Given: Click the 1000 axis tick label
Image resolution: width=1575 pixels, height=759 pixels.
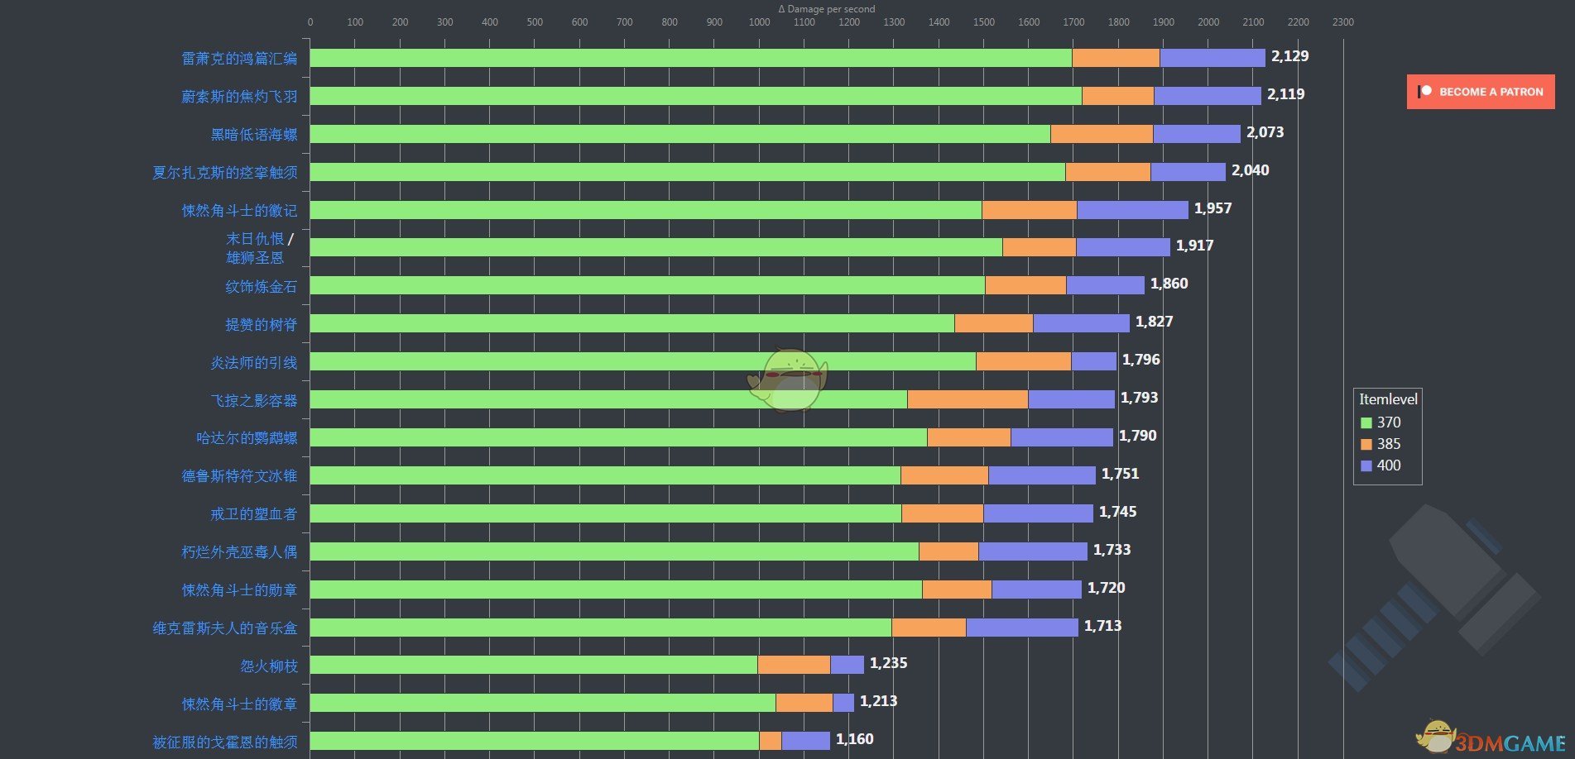Looking at the screenshot, I should coord(759,22).
